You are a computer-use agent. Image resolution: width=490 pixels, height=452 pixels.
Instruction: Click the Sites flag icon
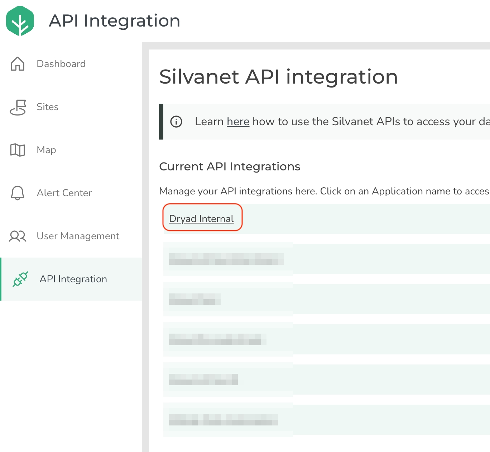[18, 107]
